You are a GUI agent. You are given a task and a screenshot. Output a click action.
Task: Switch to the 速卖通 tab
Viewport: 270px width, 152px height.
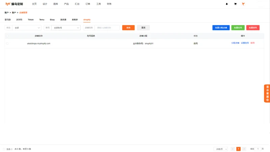click(x=63, y=20)
